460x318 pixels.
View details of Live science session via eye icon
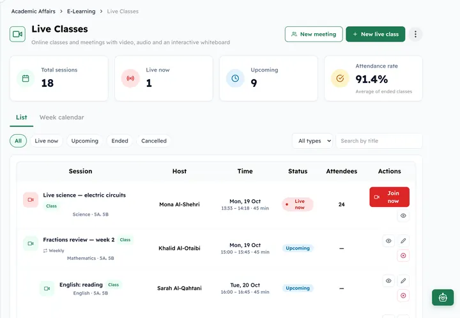click(x=403, y=216)
